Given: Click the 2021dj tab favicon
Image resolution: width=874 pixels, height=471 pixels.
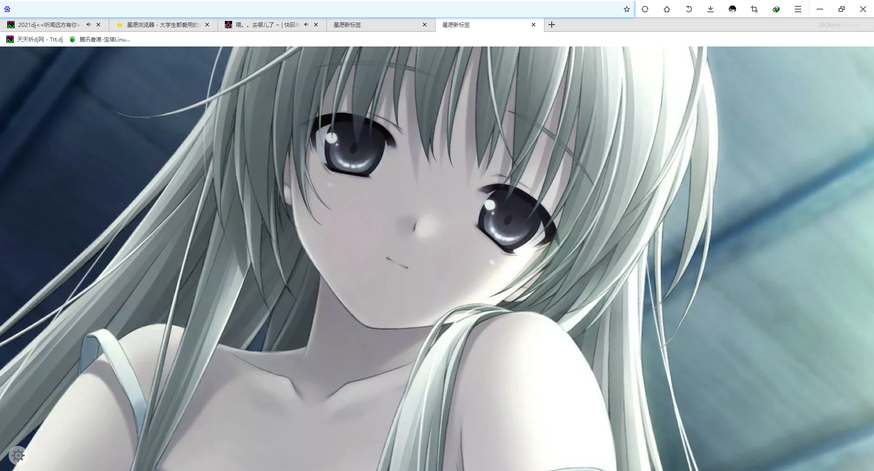Looking at the screenshot, I should pos(11,25).
